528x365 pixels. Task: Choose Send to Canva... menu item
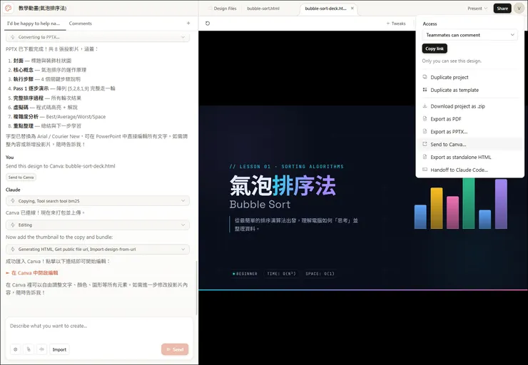(469, 144)
